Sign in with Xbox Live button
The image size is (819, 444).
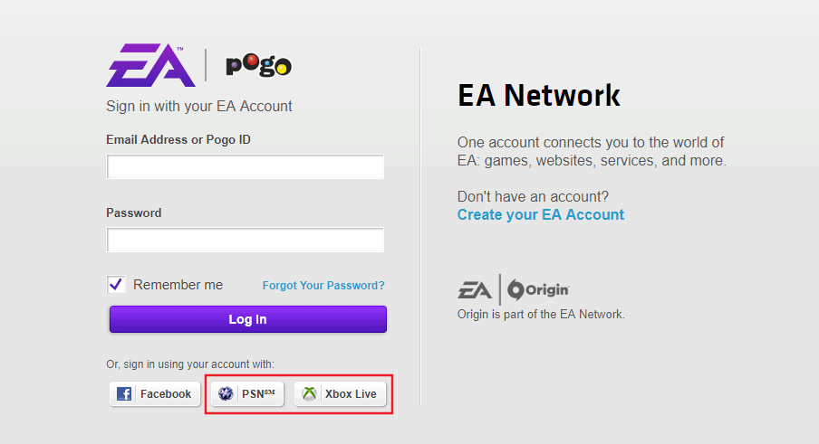pos(340,394)
